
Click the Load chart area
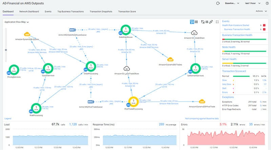point(50,140)
